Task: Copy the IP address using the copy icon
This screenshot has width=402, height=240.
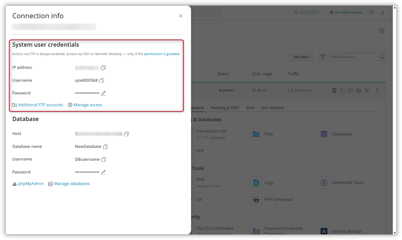Action: (103, 67)
